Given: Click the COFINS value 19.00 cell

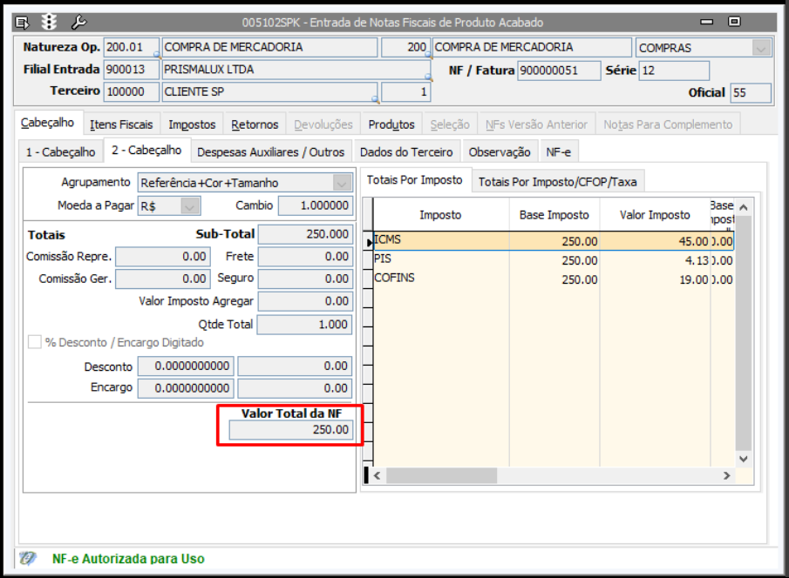Looking at the screenshot, I should click(x=655, y=279).
